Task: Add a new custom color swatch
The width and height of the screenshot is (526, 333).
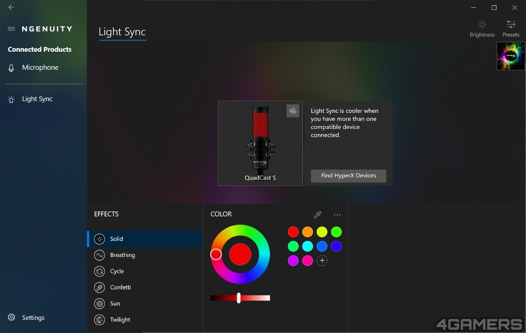Action: 322,260
